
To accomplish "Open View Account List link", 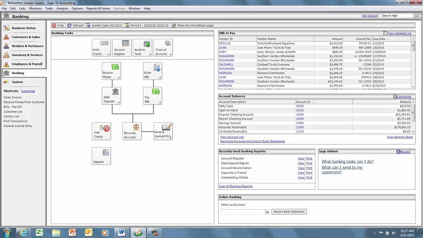I will (232, 137).
